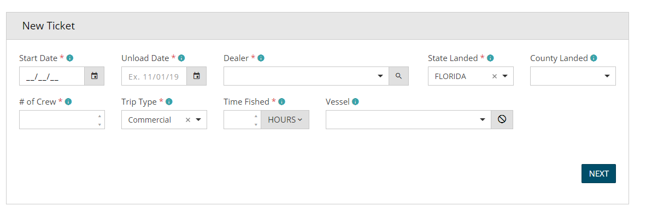The height and width of the screenshot is (218, 646).
Task: Increase the # of Crew value
Action: 99,116
